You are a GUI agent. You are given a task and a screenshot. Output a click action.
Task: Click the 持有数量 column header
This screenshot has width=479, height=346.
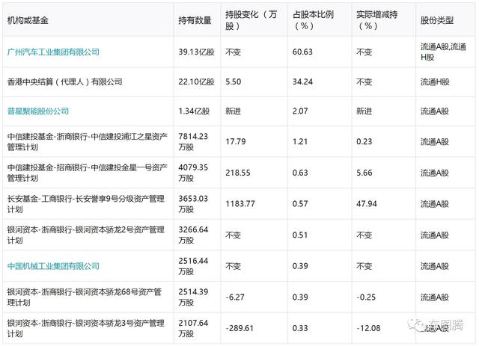tap(195, 20)
